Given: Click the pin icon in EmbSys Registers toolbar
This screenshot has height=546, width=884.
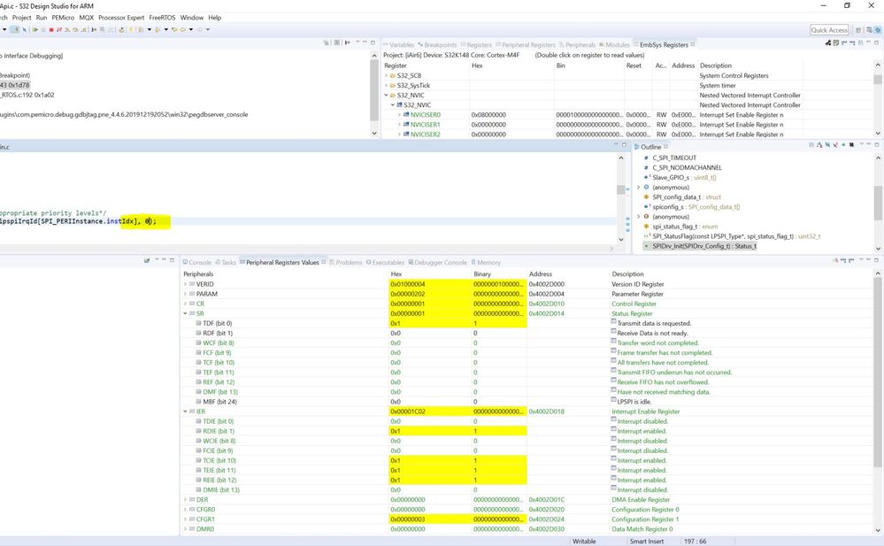Looking at the screenshot, I should pos(828,43).
